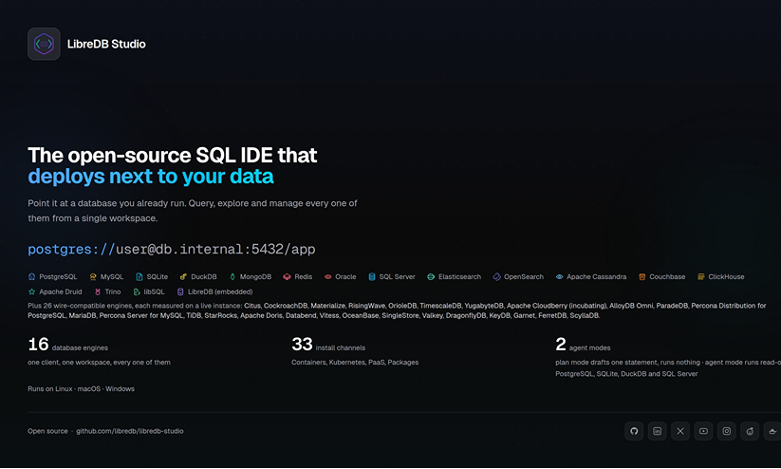Open the X (Twitter) social icon
Image resolution: width=781 pixels, height=469 pixels.
tap(680, 431)
